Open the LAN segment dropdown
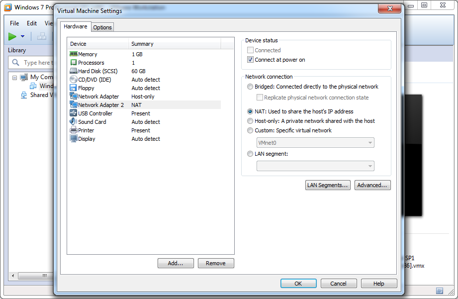Image resolution: width=458 pixels, height=299 pixels. (315, 166)
